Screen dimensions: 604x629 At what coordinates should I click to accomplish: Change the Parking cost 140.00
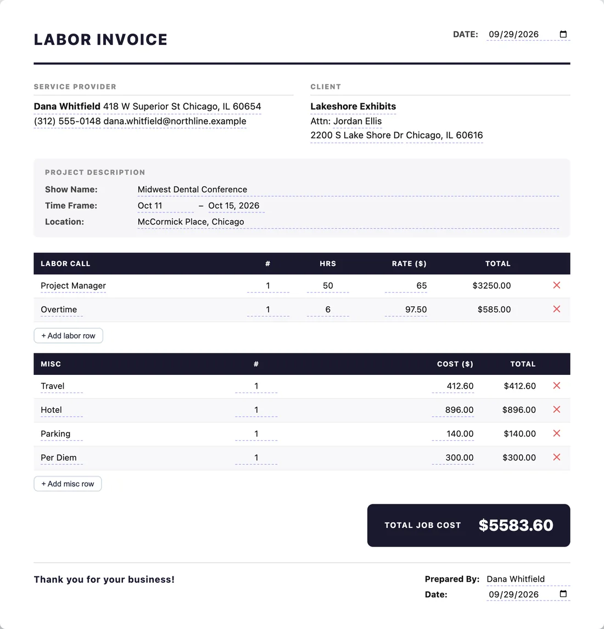(452, 434)
